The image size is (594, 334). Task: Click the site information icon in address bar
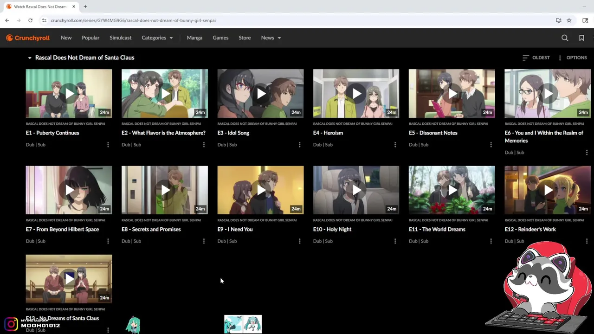44,20
